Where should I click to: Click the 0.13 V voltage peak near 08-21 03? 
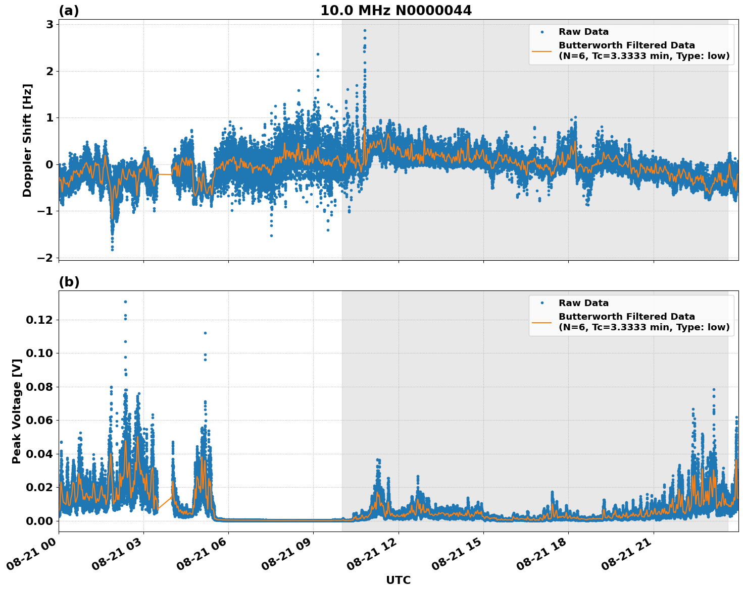(x=124, y=301)
